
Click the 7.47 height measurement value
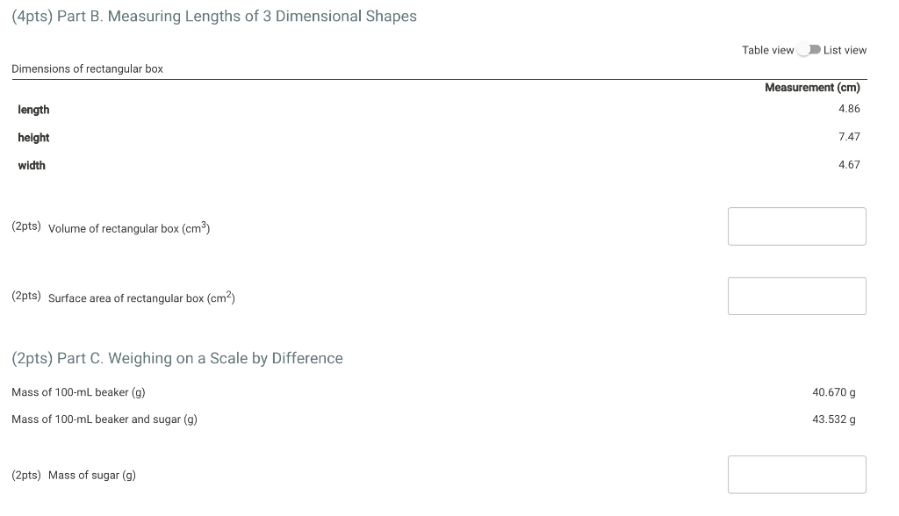850,136
